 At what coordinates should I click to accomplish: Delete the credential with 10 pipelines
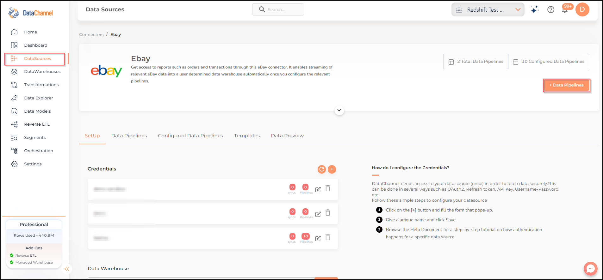point(328,237)
